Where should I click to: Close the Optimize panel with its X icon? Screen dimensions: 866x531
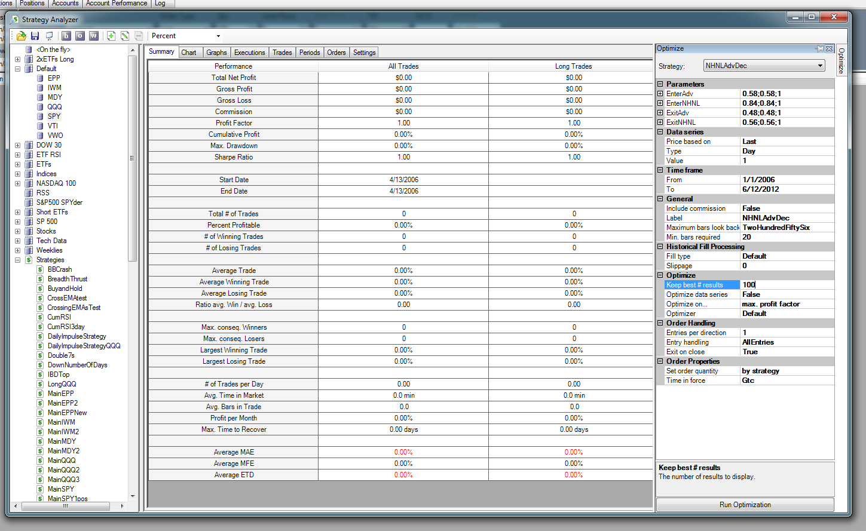point(829,49)
